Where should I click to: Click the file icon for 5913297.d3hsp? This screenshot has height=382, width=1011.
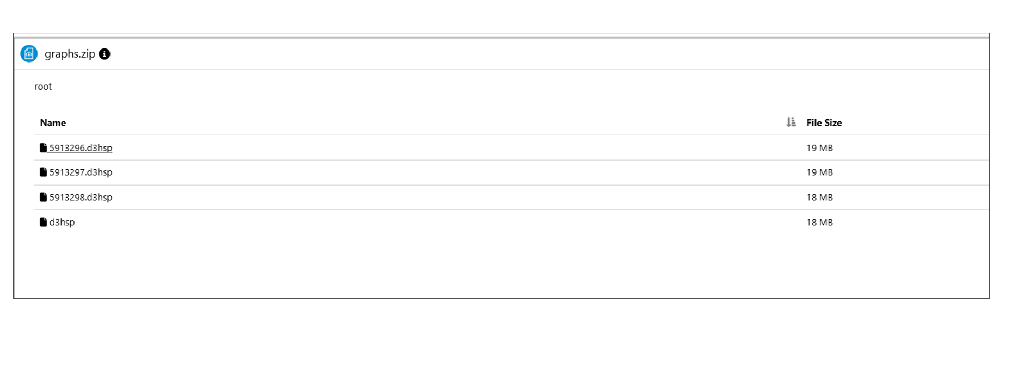tap(43, 172)
